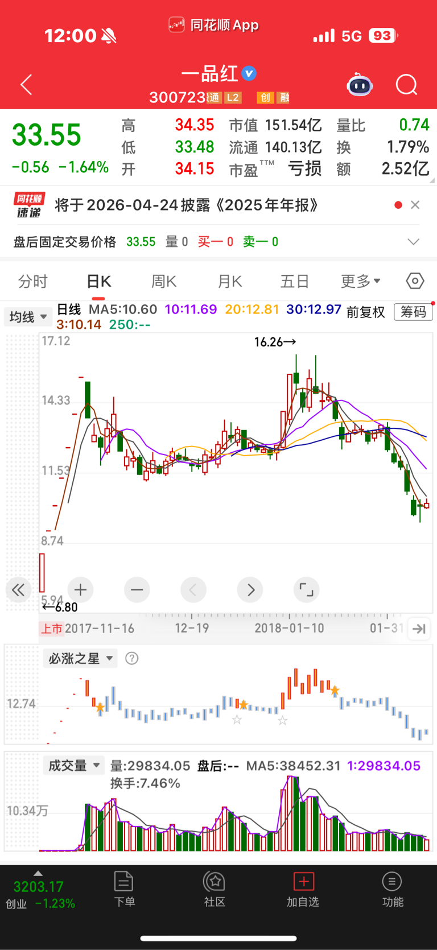Zoom out chart with minus button
This screenshot has width=437, height=950.
(137, 590)
